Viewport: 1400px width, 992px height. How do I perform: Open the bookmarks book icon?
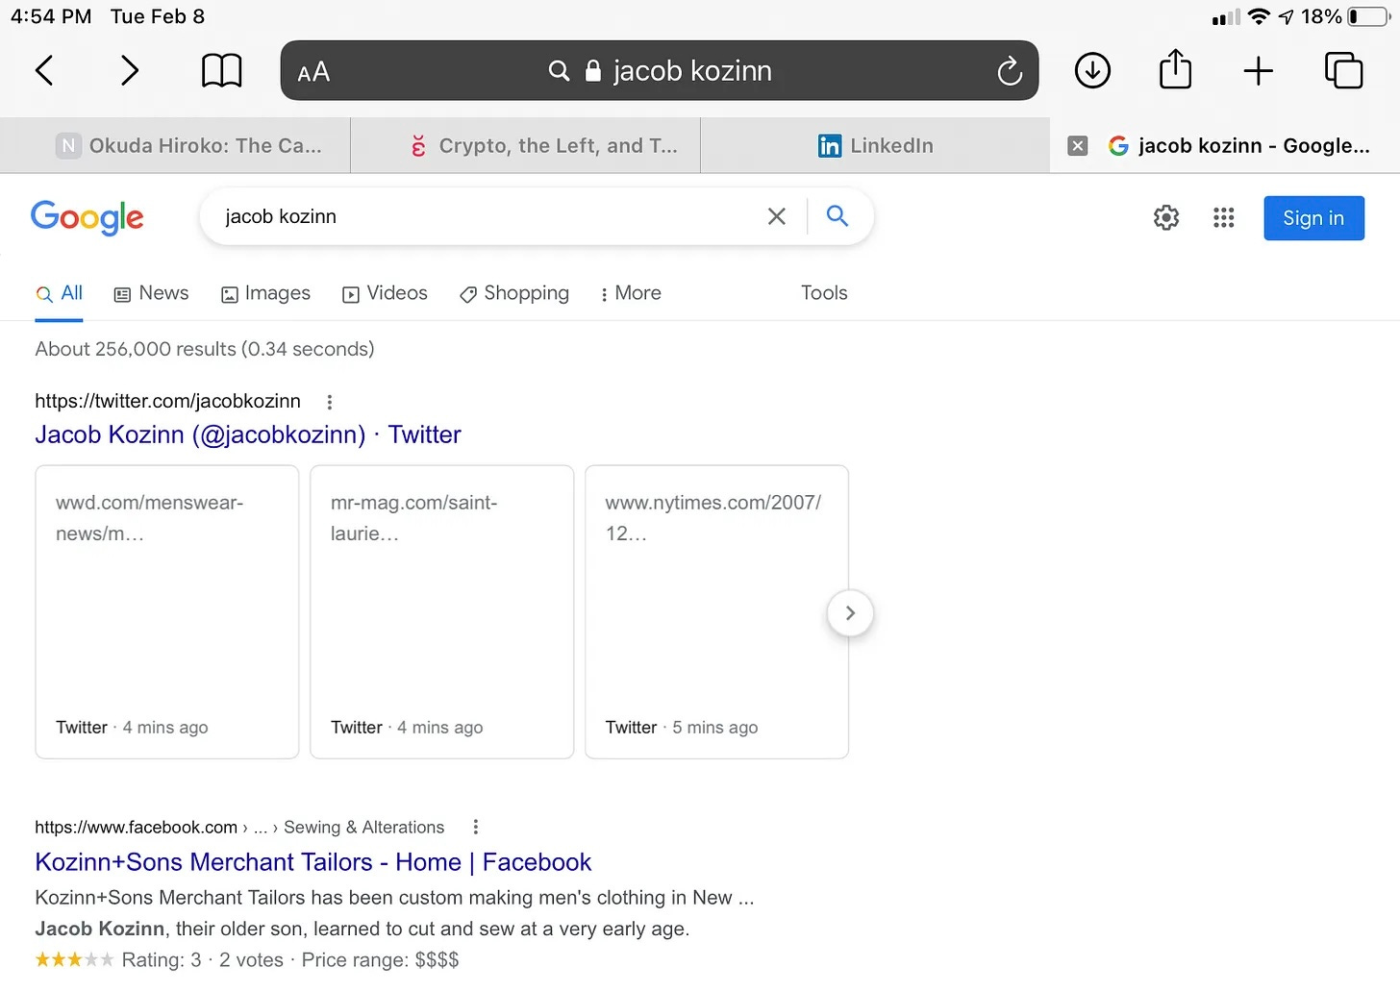click(x=221, y=70)
